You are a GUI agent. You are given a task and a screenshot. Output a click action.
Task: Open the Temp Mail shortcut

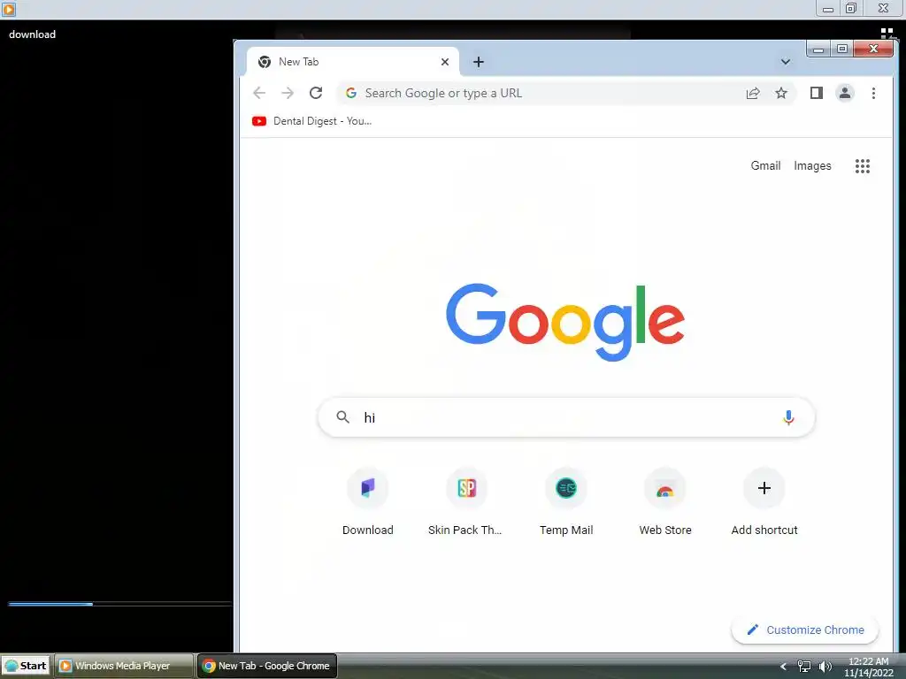565,502
